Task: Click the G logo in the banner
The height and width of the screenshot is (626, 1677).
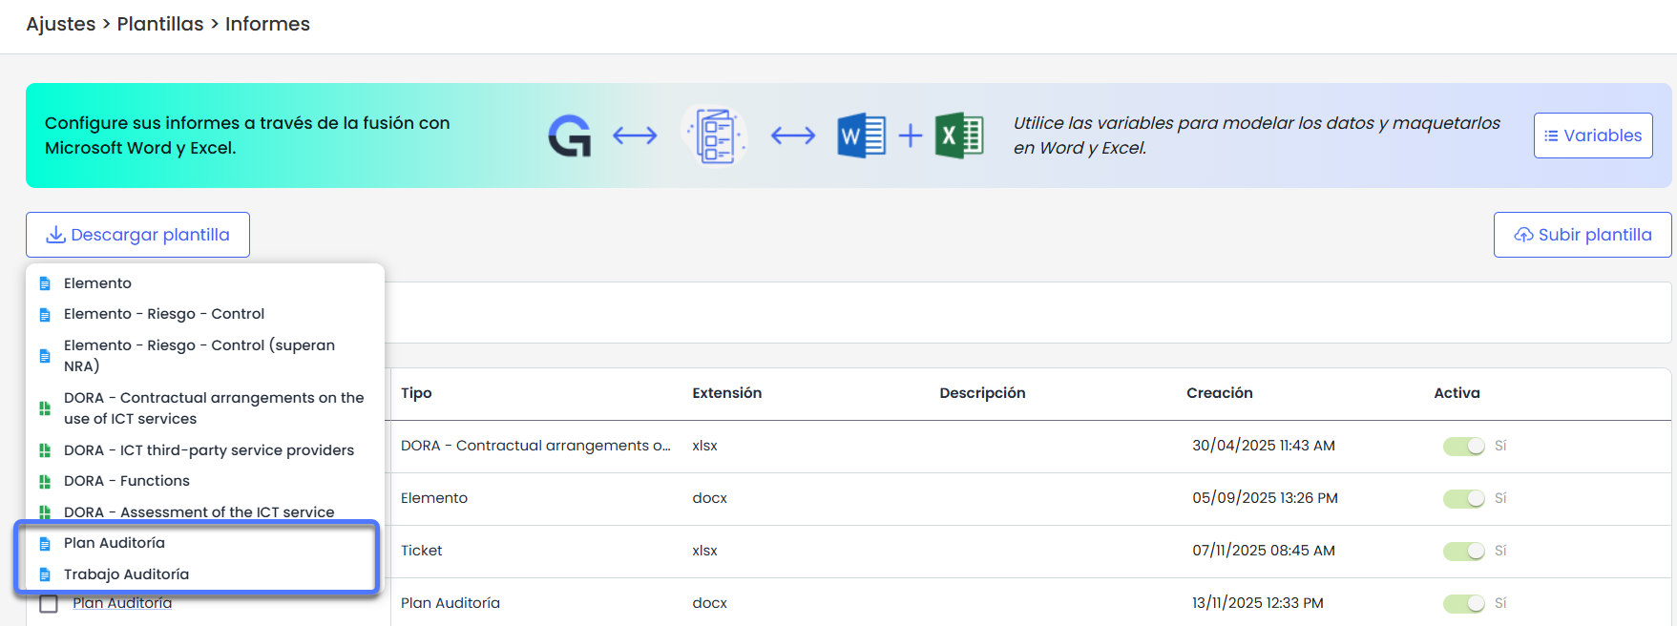Action: 570,136
